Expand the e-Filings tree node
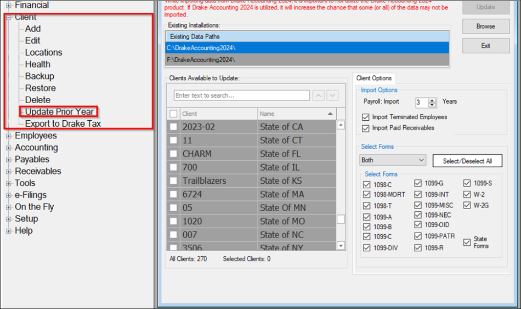The height and width of the screenshot is (309, 521). tap(9, 196)
